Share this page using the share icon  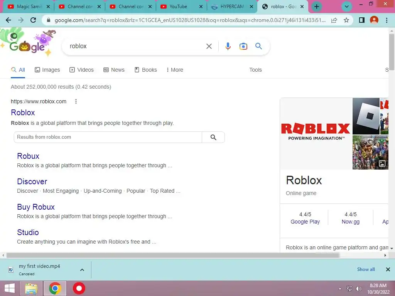click(x=334, y=20)
